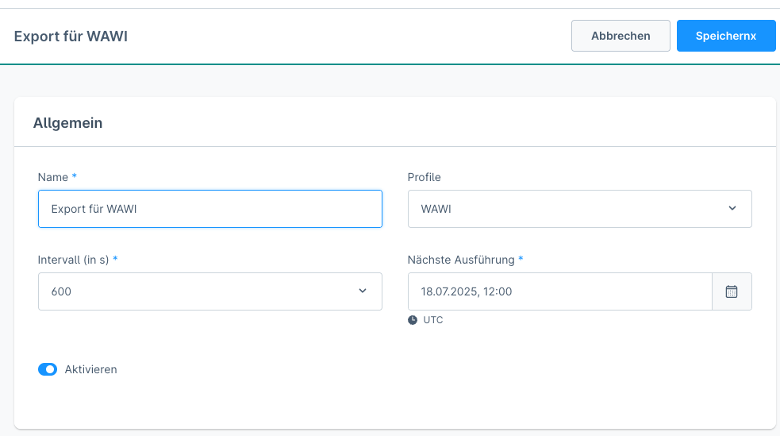The height and width of the screenshot is (436, 780).
Task: Click the Name field label
Action: (x=53, y=177)
